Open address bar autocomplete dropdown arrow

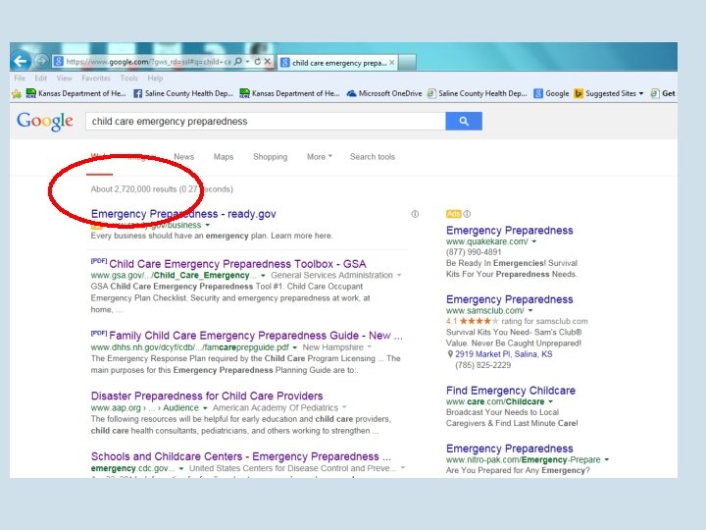[248, 61]
